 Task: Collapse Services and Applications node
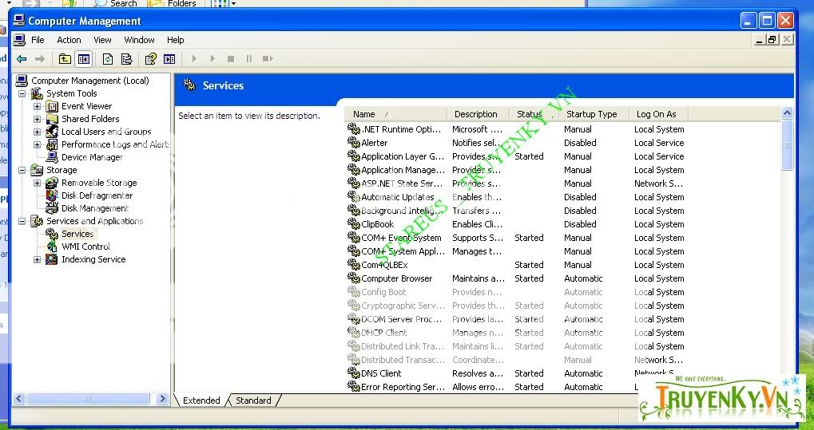pyautogui.click(x=22, y=222)
